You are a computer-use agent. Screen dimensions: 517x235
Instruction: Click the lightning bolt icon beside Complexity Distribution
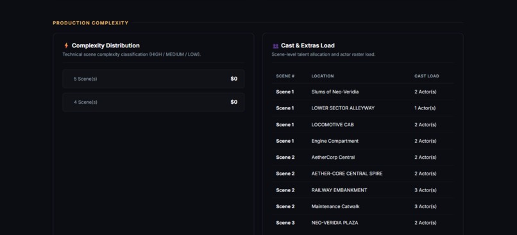point(66,45)
